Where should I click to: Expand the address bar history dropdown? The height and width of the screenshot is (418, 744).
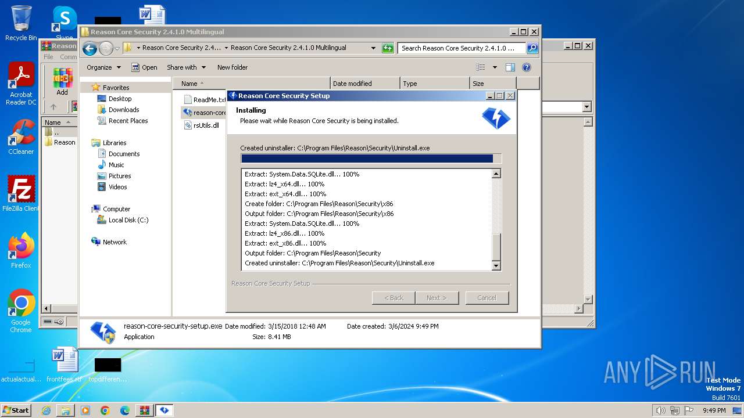(x=373, y=48)
